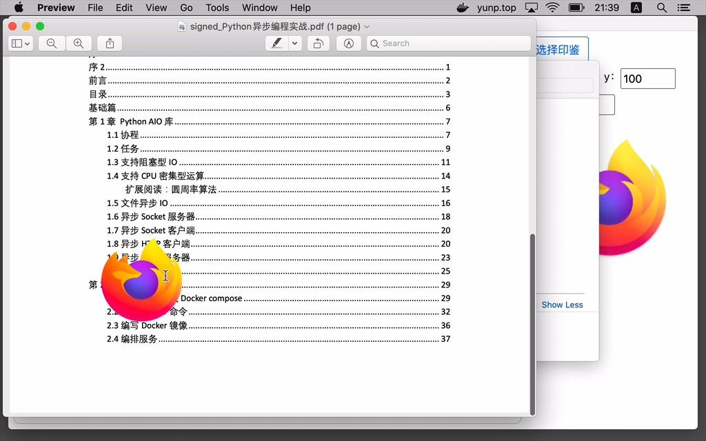Click the Show Less link
Viewport: 706px width, 441px height.
pyautogui.click(x=562, y=304)
